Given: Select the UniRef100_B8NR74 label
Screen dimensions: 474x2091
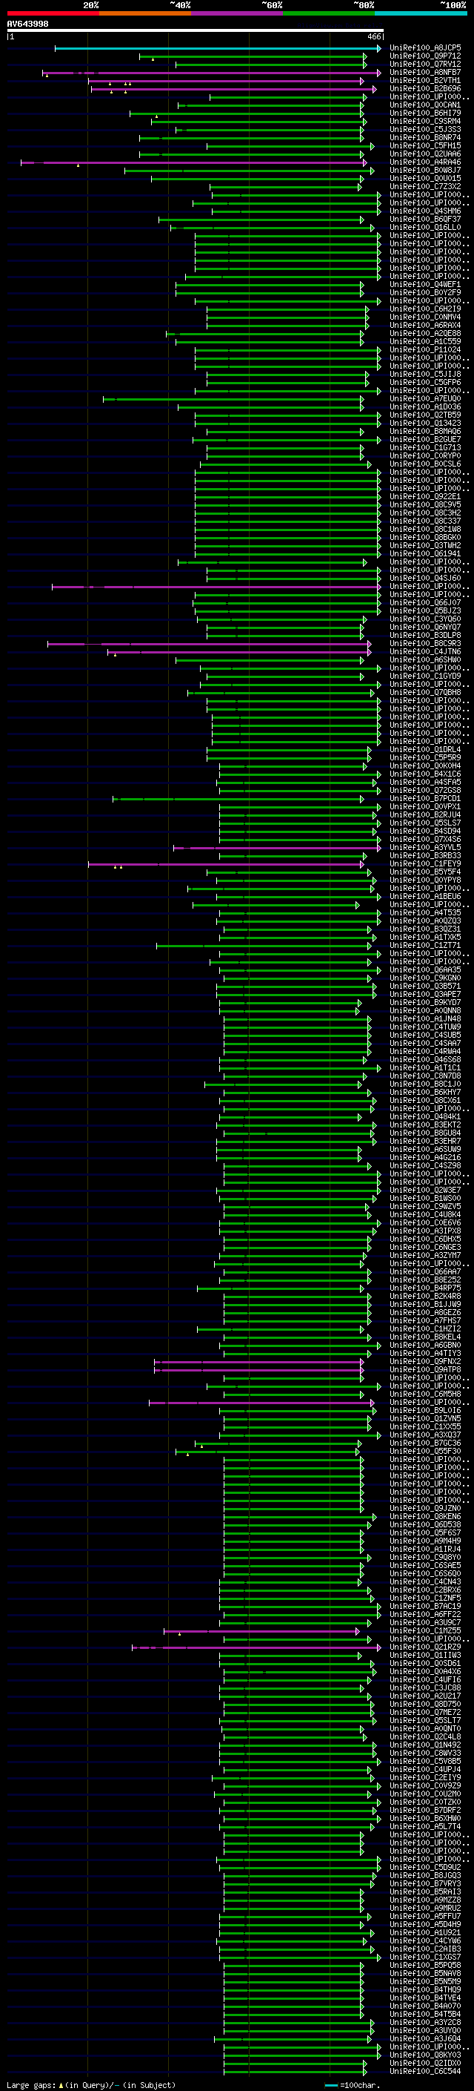Looking at the screenshot, I should click(x=425, y=138).
